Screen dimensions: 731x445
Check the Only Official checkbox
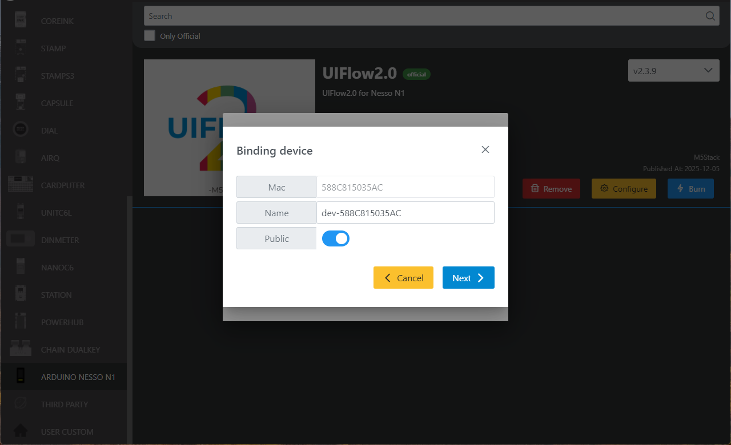point(150,35)
